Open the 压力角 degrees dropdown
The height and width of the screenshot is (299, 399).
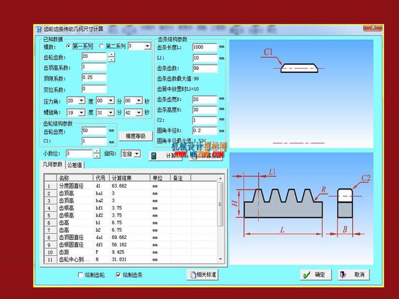click(81, 101)
